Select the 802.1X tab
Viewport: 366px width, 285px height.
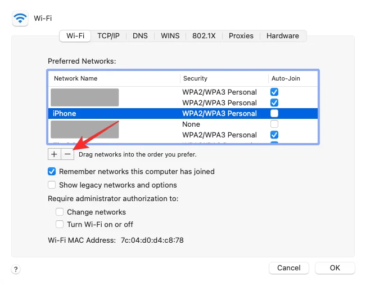coord(204,35)
